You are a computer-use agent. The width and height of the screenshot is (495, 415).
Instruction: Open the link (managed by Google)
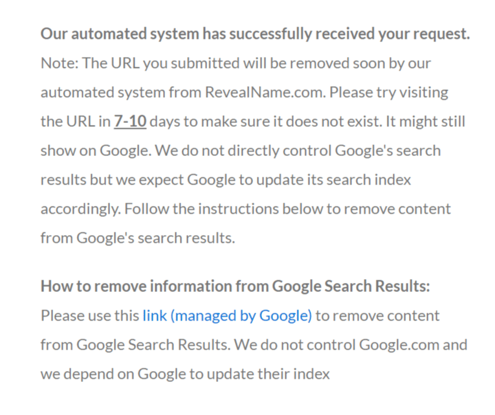[227, 315]
